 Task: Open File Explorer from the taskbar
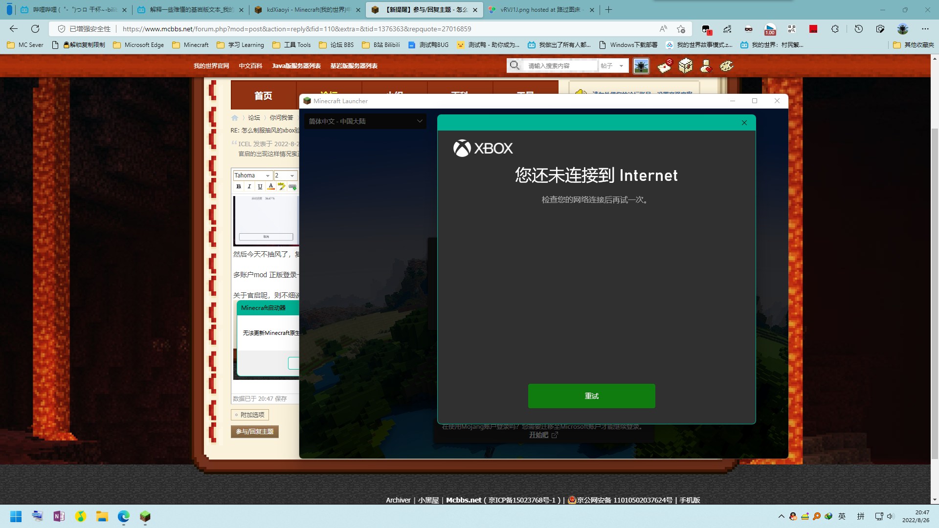pos(102,516)
